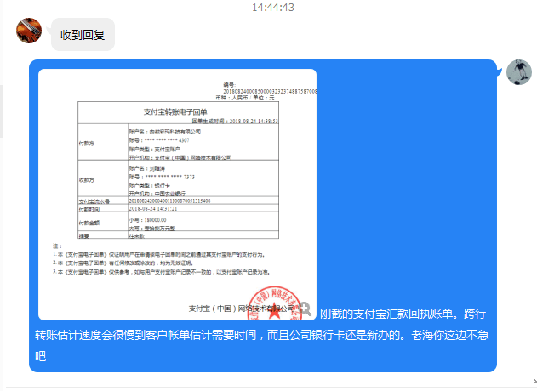537x391 pixels.
Task: Click the red Alipay company seal stamp
Action: 274,303
